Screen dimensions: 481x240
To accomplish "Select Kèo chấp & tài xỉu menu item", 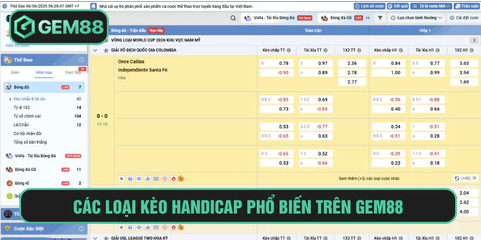I will tap(29, 99).
